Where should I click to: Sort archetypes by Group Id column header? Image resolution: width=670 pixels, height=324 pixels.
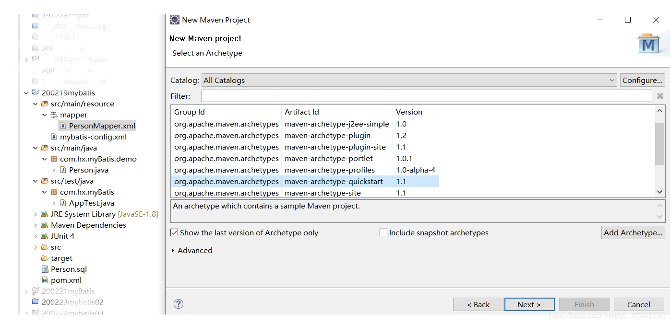(x=227, y=112)
